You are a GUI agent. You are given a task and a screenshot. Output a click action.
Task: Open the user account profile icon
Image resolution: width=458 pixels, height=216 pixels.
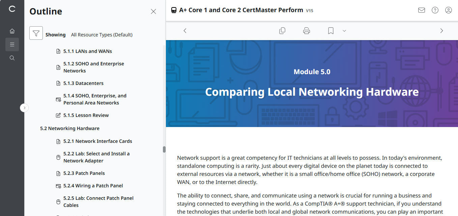448,10
